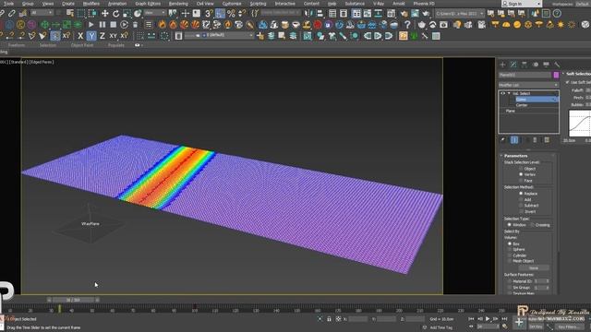Toggle eye visibility of Vol. Select modifier

click(502, 93)
